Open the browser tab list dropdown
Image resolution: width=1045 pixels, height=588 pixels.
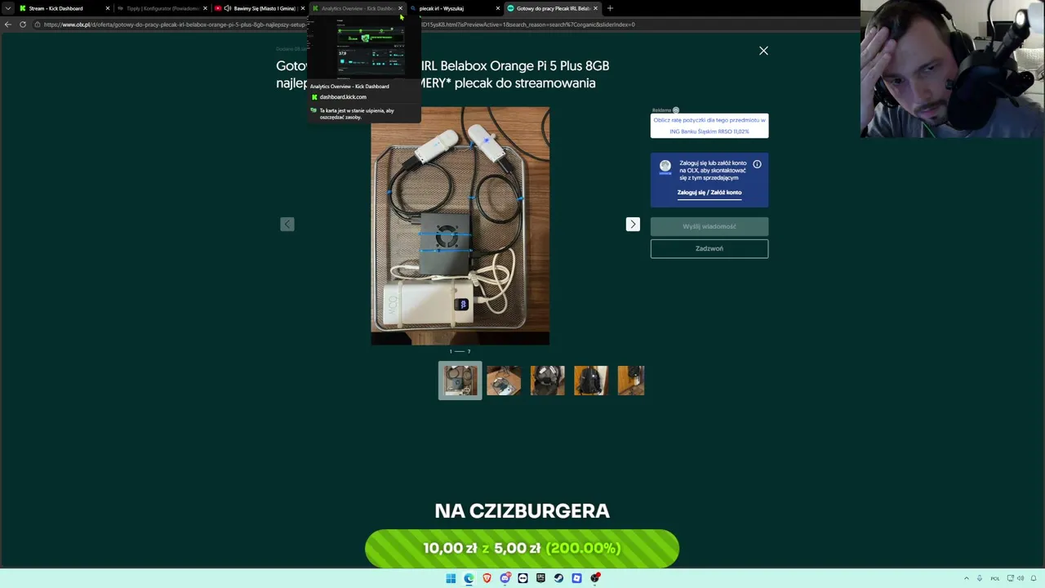(x=8, y=8)
